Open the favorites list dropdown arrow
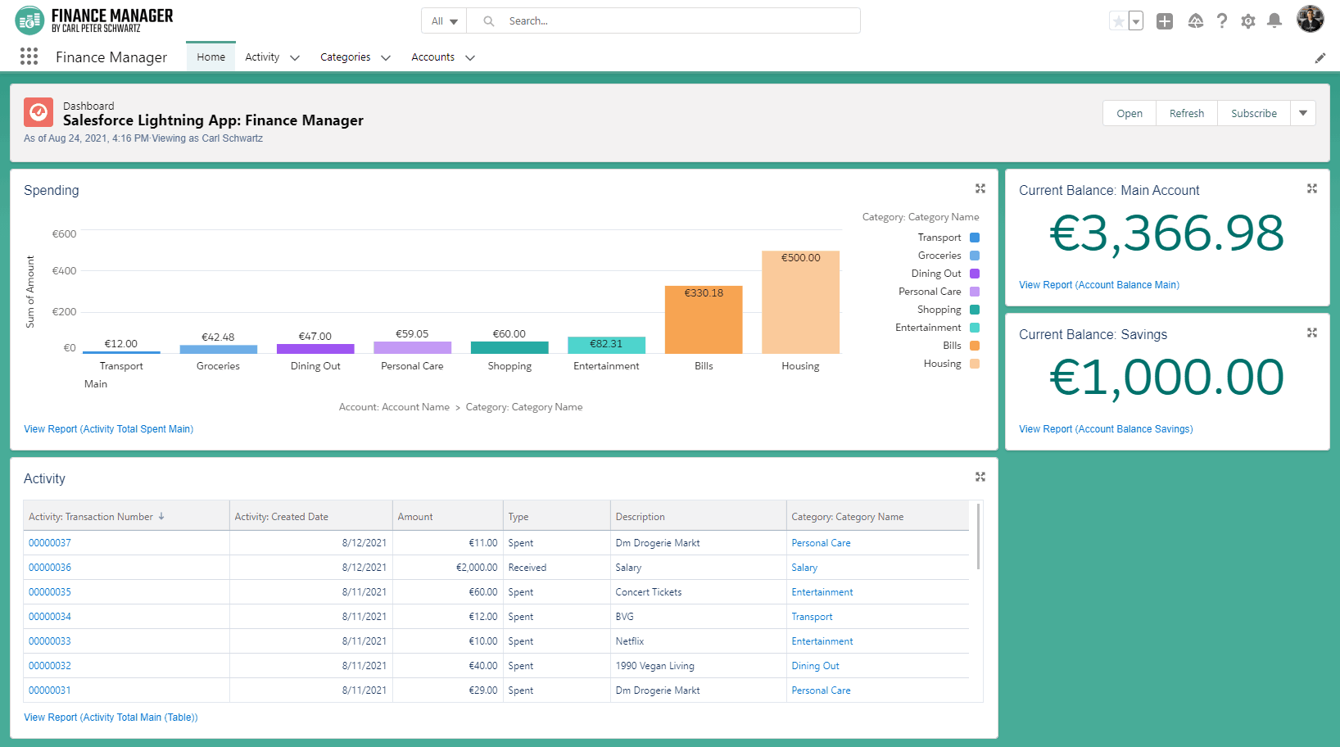1340x747 pixels. [x=1136, y=21]
